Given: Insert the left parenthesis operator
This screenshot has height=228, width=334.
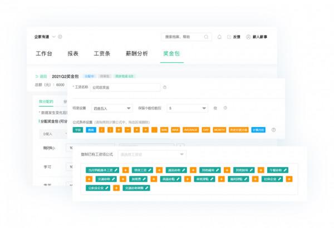Looking at the screenshot, I should 102,130.
